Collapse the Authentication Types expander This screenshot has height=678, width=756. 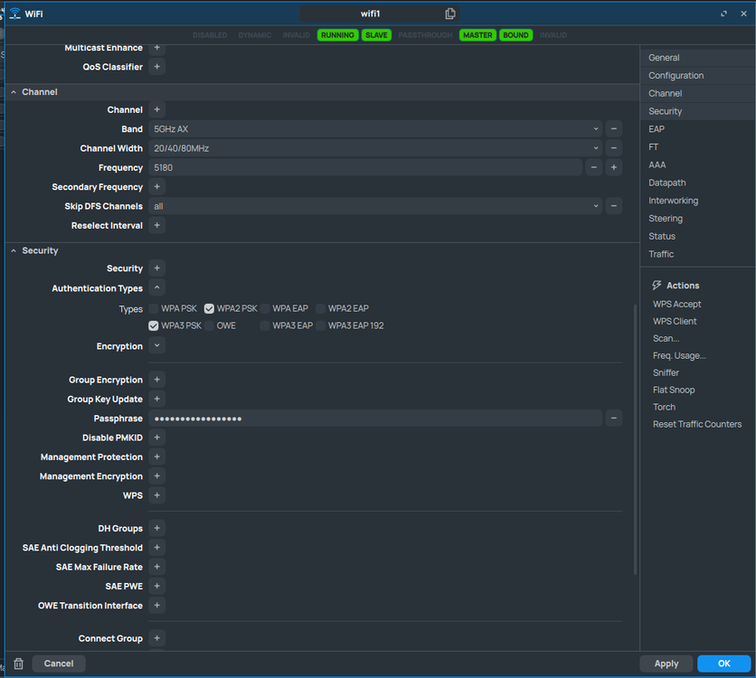[156, 288]
